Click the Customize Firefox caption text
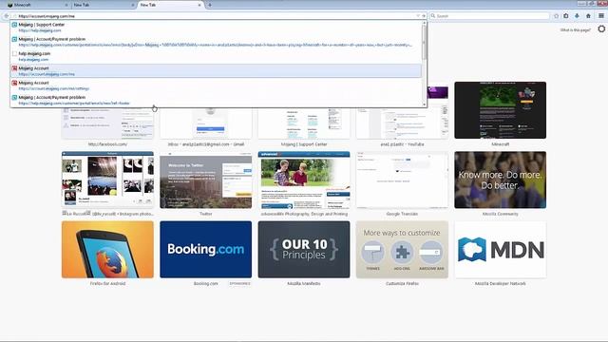The image size is (608, 342). (402, 284)
